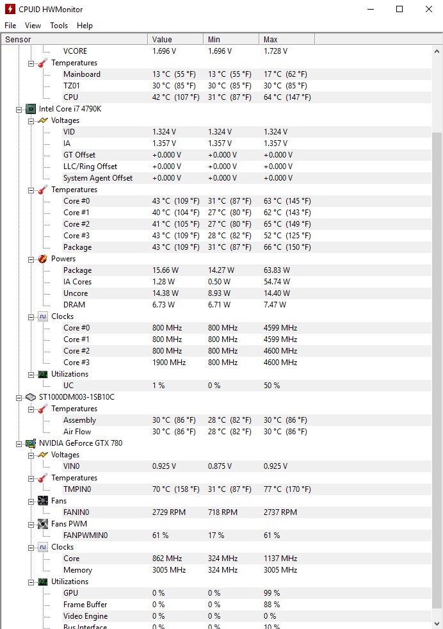Click the thermometer icon under Intel Core i7
The height and width of the screenshot is (629, 443).
(43, 190)
